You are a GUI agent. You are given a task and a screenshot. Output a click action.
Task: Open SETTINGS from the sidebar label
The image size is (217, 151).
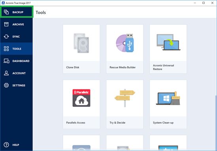(19, 85)
